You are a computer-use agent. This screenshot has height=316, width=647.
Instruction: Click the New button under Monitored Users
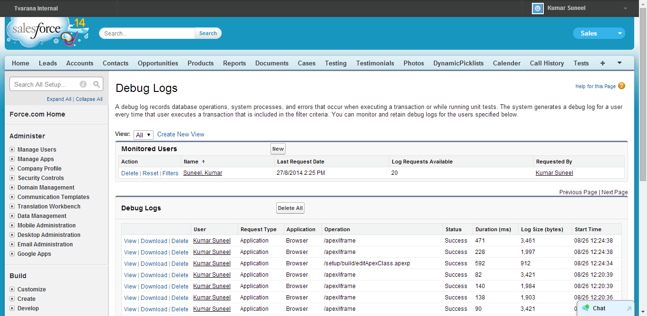tap(278, 148)
